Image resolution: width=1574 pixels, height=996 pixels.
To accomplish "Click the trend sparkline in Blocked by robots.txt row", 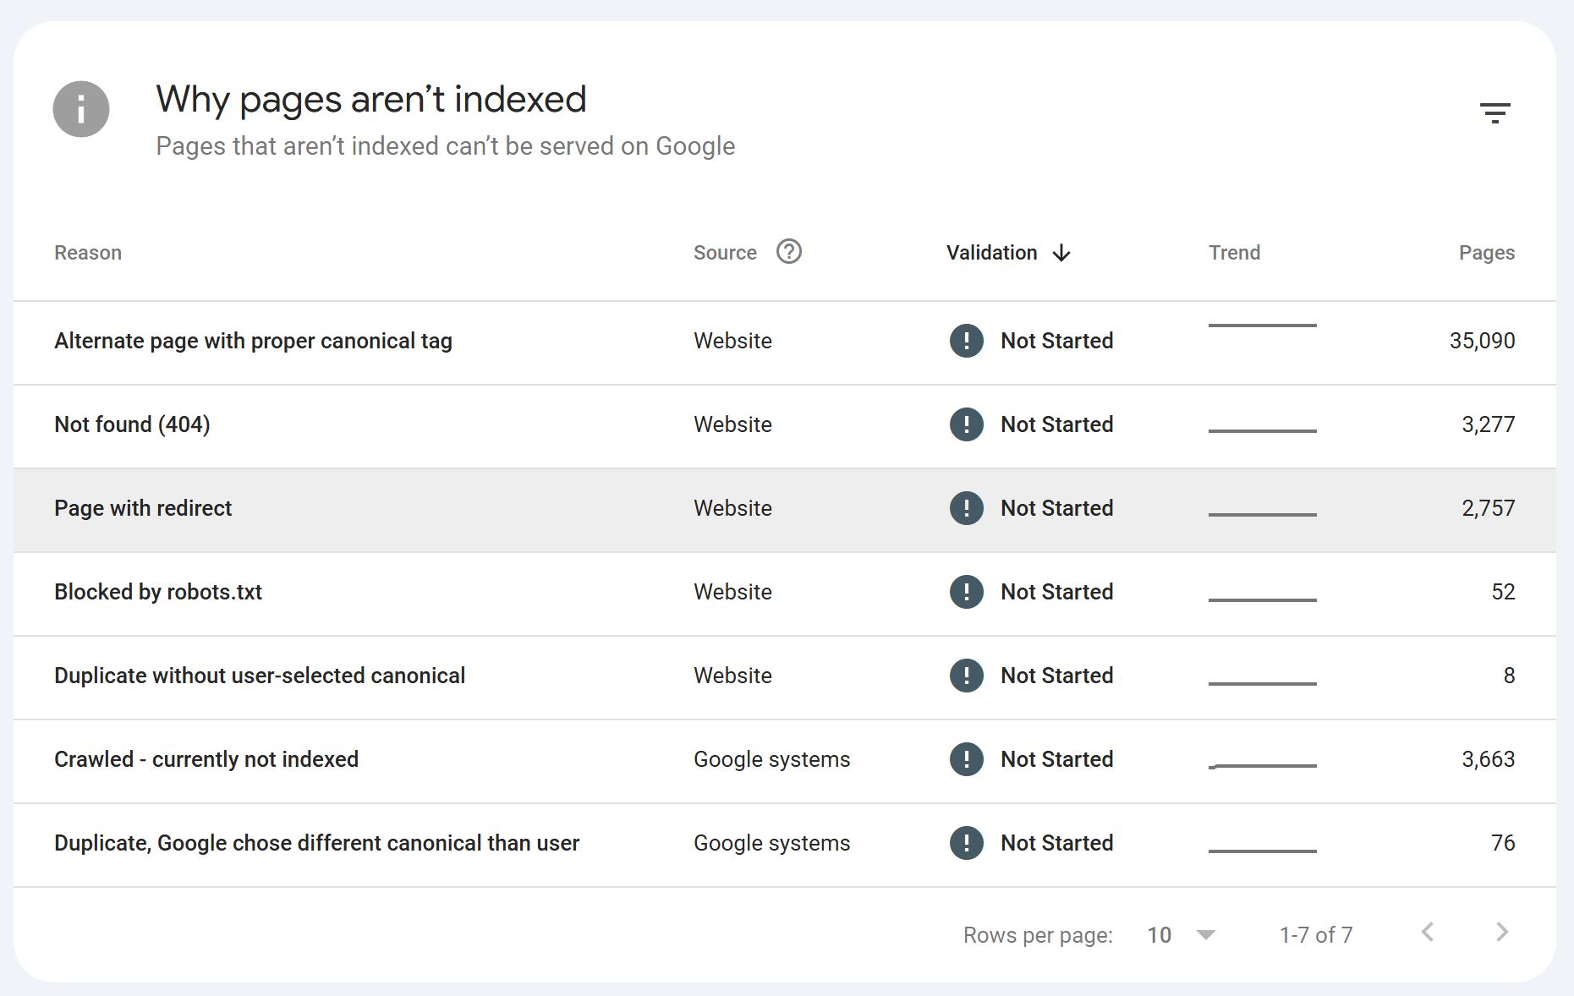I will click(x=1262, y=599).
